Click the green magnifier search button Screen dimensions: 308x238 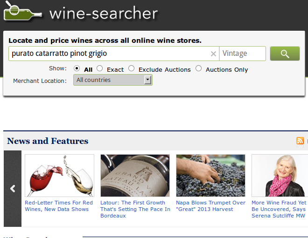click(285, 54)
